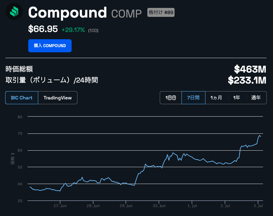Viewport: 273px width, 216px height.
Task: Click the $66.95 current price
Action: (x=43, y=29)
